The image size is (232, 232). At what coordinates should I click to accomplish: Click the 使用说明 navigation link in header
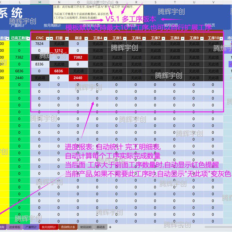[x=171, y=25]
